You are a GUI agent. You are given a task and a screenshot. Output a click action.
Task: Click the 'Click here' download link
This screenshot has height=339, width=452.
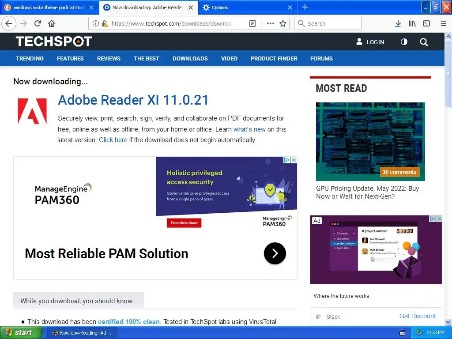113,140
